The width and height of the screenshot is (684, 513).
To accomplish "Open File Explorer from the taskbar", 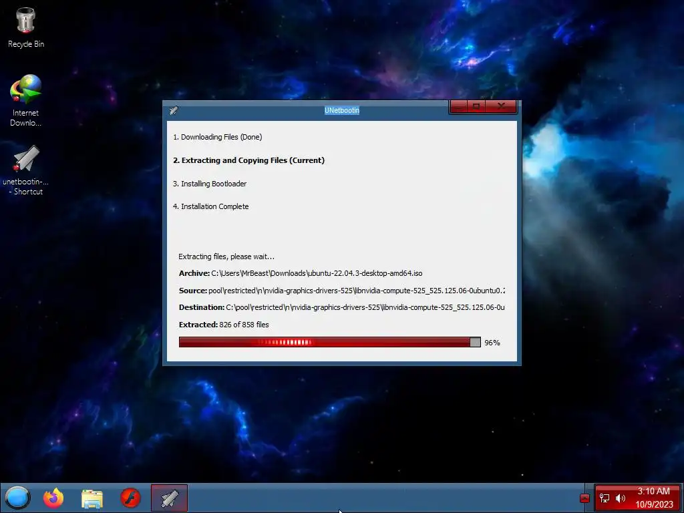I will tap(92, 498).
